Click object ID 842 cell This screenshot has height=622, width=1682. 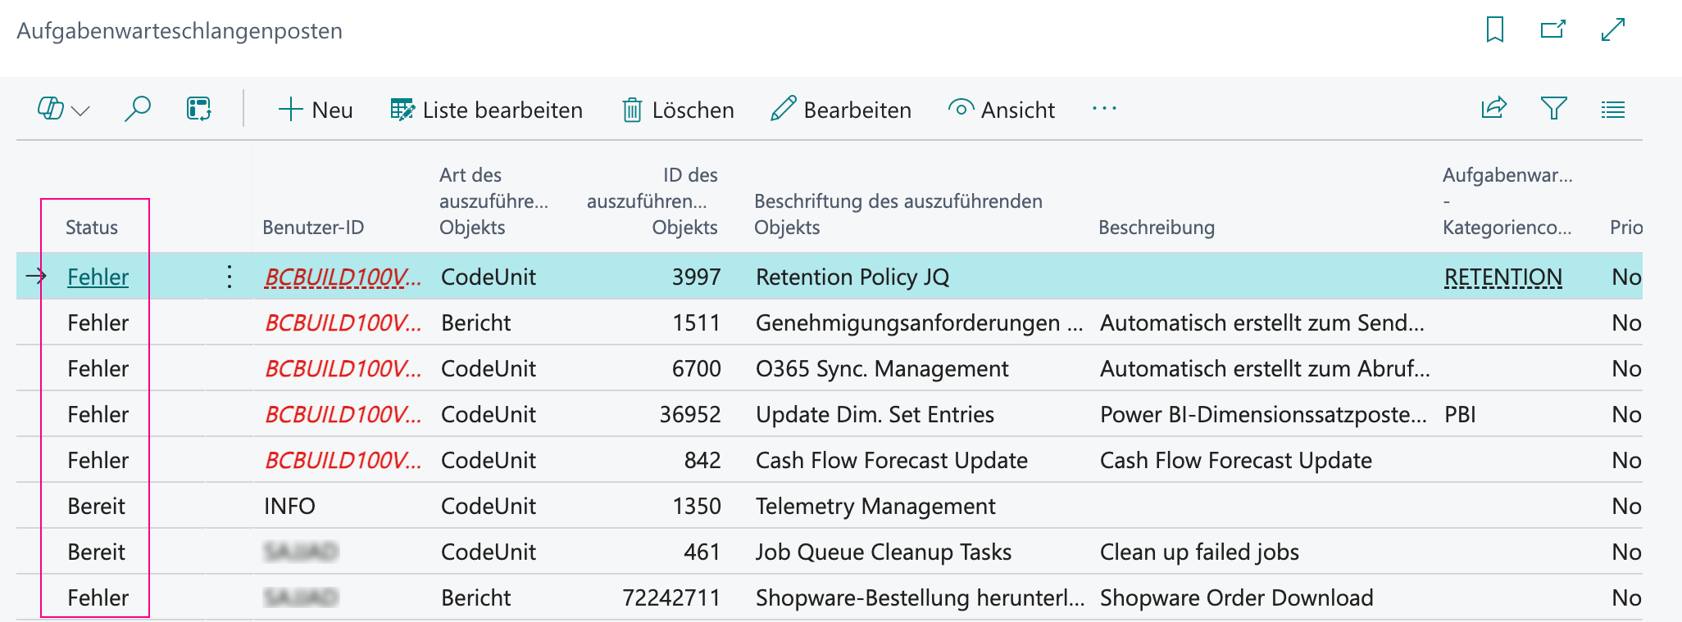pos(702,460)
